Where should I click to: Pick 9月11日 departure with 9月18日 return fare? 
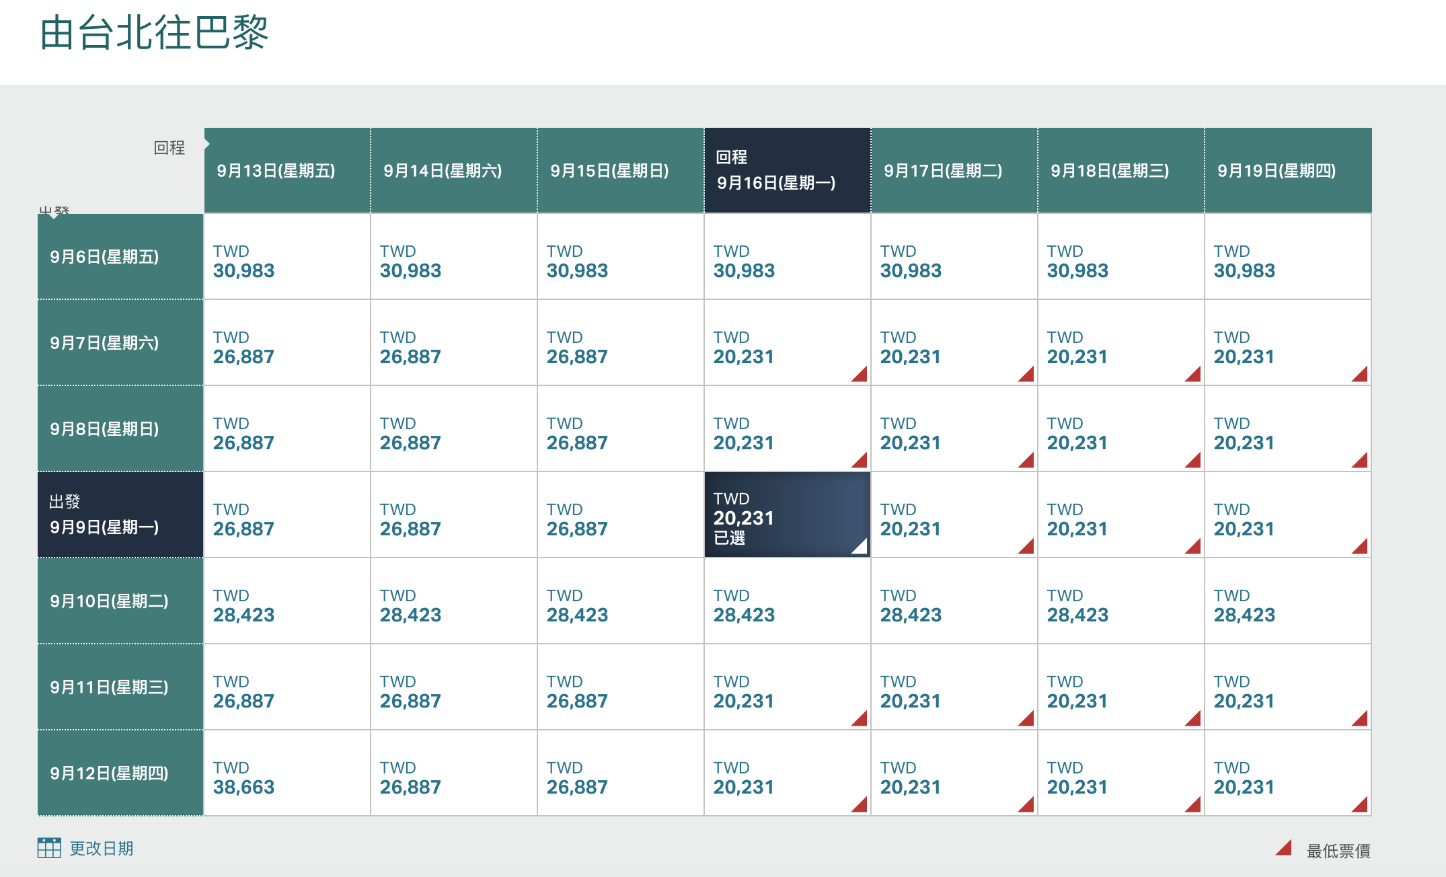pos(1120,687)
